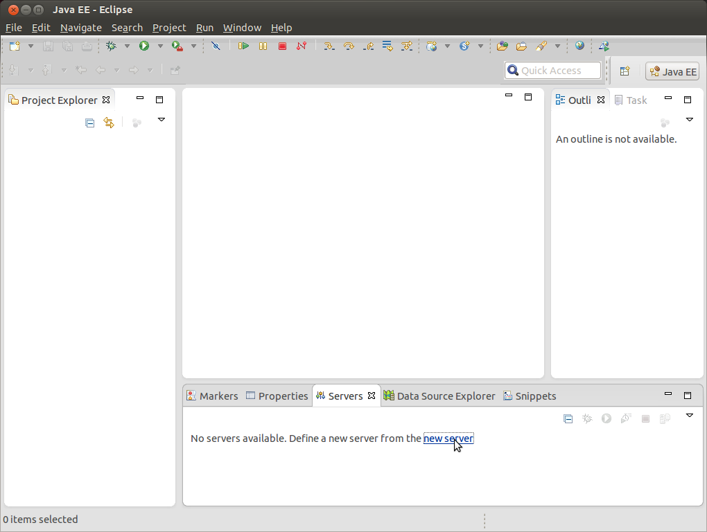Click the Suspend pause icon
The image size is (707, 532).
click(263, 46)
